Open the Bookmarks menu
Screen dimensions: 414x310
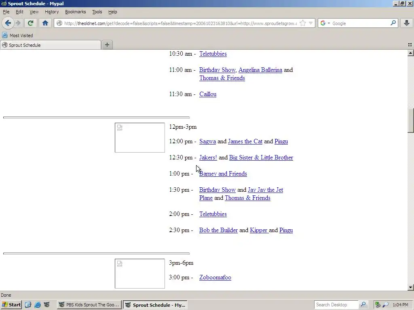pos(75,12)
